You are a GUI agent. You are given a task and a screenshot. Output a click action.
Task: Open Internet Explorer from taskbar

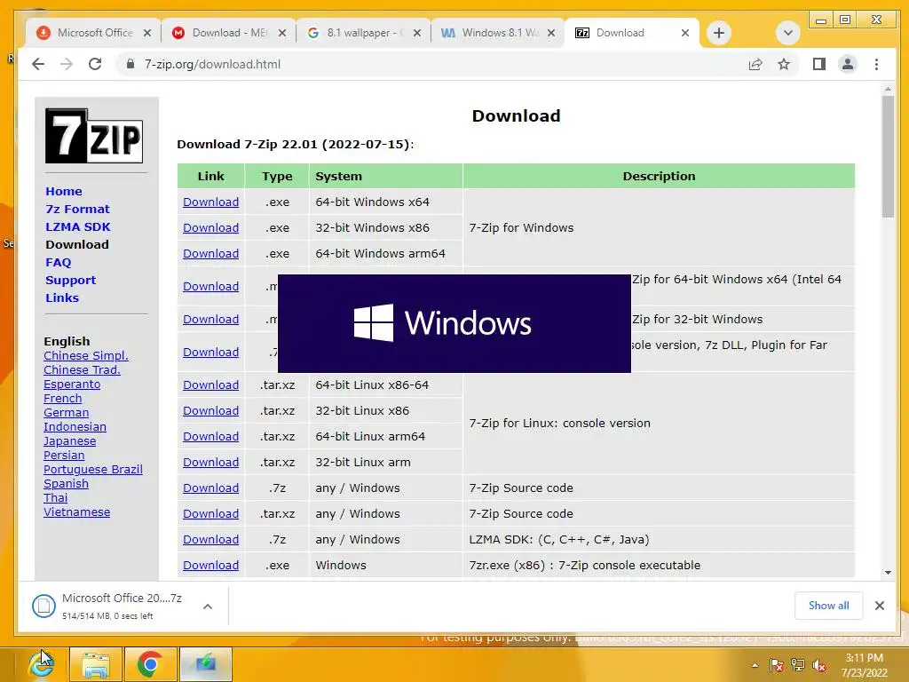click(42, 664)
